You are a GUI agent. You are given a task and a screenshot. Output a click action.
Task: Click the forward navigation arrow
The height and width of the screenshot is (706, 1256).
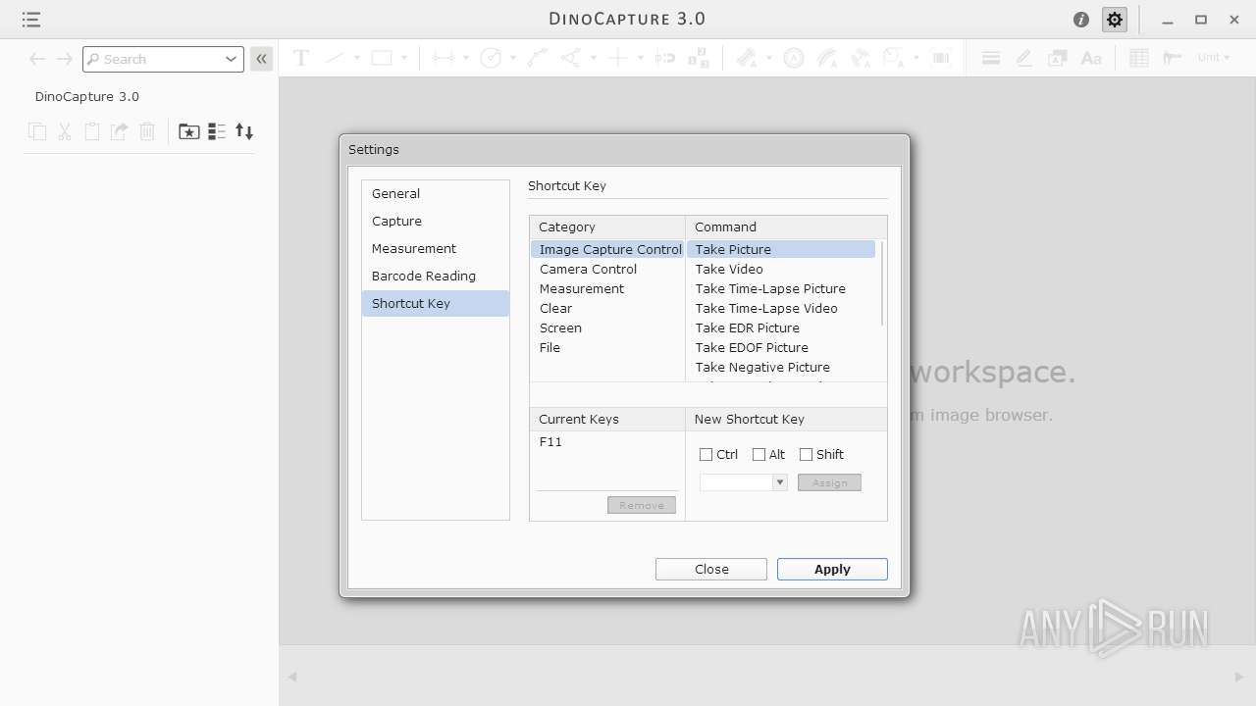click(x=64, y=59)
